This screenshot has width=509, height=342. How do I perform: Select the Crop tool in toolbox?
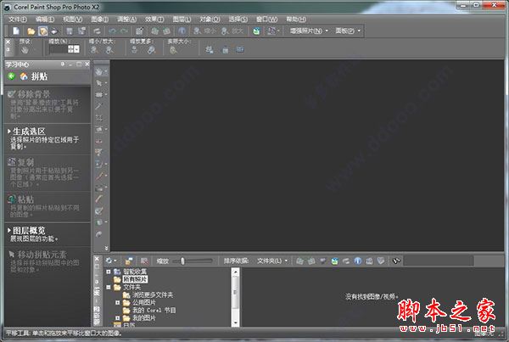point(99,118)
